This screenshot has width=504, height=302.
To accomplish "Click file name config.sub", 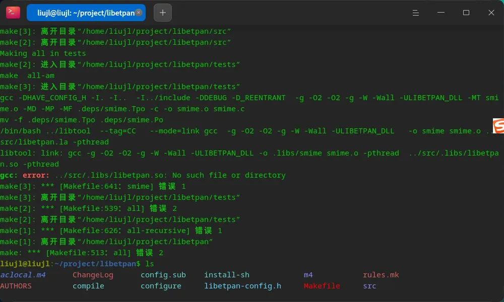I will 163,275.
